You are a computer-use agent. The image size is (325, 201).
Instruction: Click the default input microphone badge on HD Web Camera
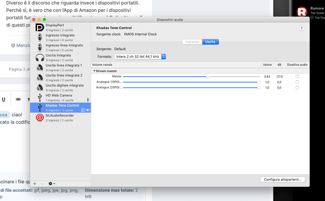(88, 100)
